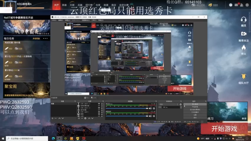Show hidden system tray icons chevron
Screen dimensions: 251x141
tap(212, 138)
